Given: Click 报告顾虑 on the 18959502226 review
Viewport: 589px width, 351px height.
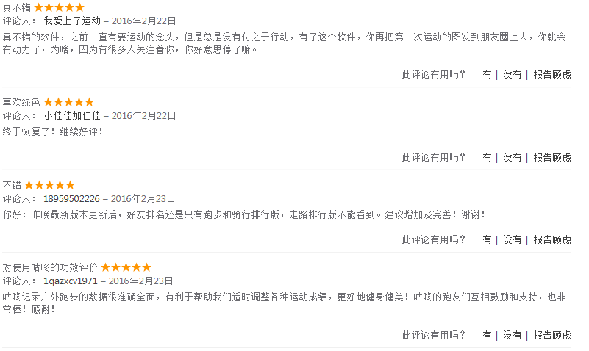Looking at the screenshot, I should click(552, 239).
